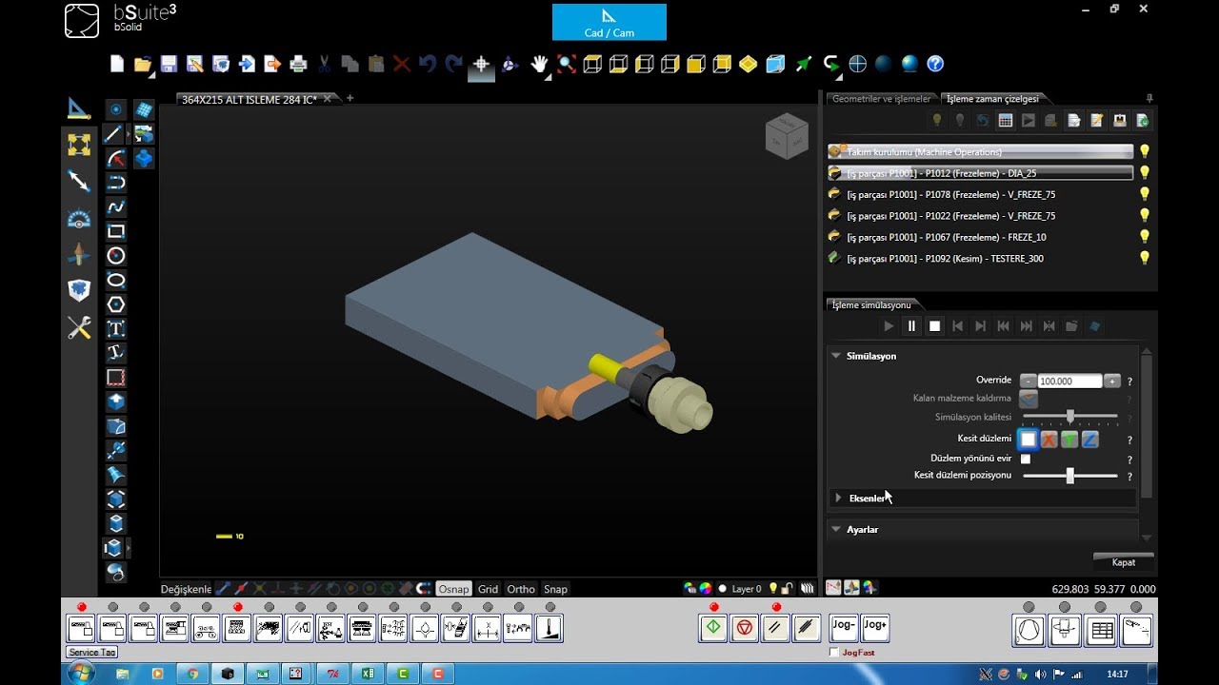
Task: Toggle visibility bulb for P1022 V_FREZE_75 operation
Action: tap(1145, 215)
